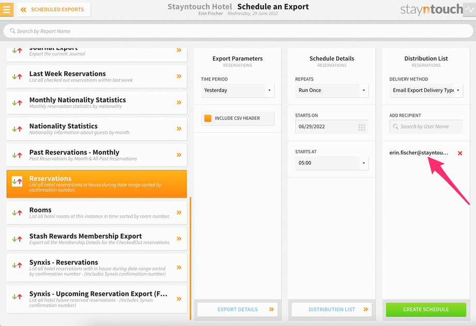Click the erin.fischer@stayntou... recipient email

coord(419,153)
